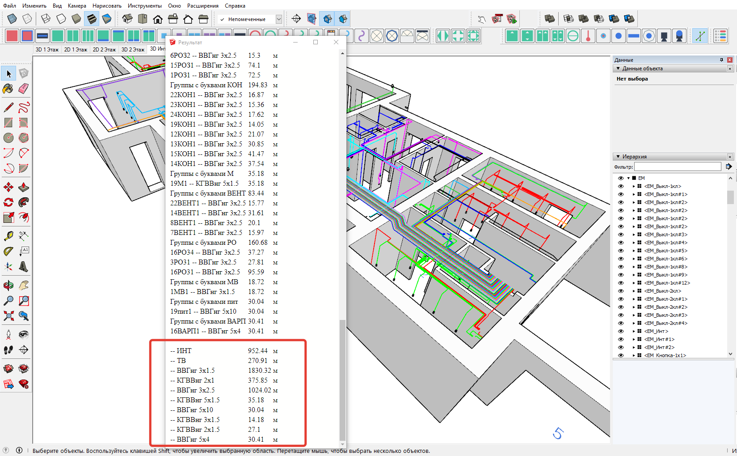Activate the Orbit camera tool
Screen dimensions: 737x456
coord(8,286)
